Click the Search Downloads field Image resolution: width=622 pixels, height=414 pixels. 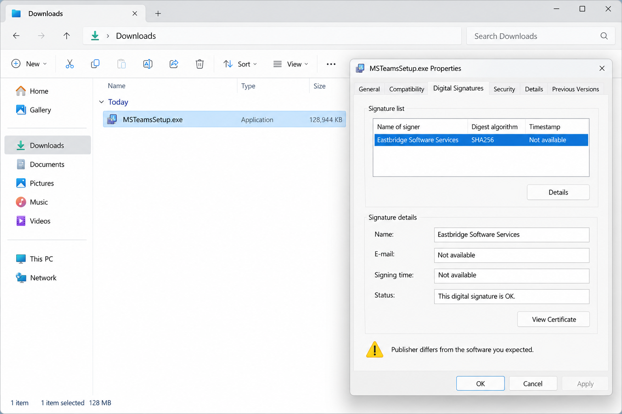pyautogui.click(x=540, y=36)
